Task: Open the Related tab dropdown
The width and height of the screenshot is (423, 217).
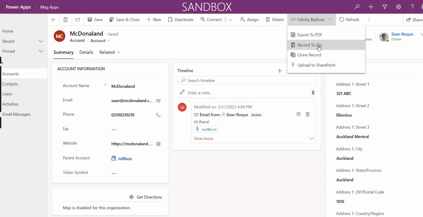Action: (110, 52)
